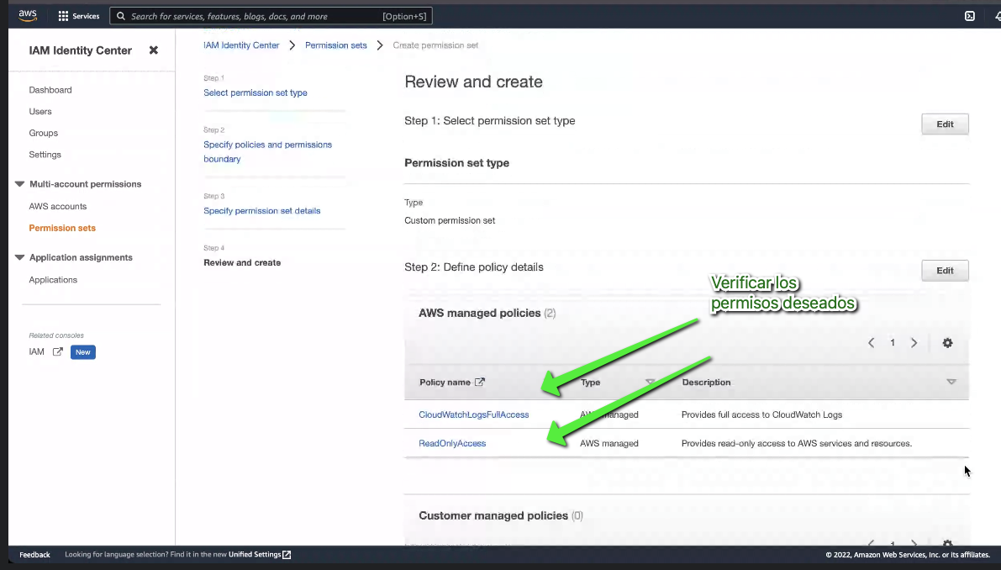The image size is (1001, 570).
Task: Click the Policy name column external link icon
Action: point(479,382)
